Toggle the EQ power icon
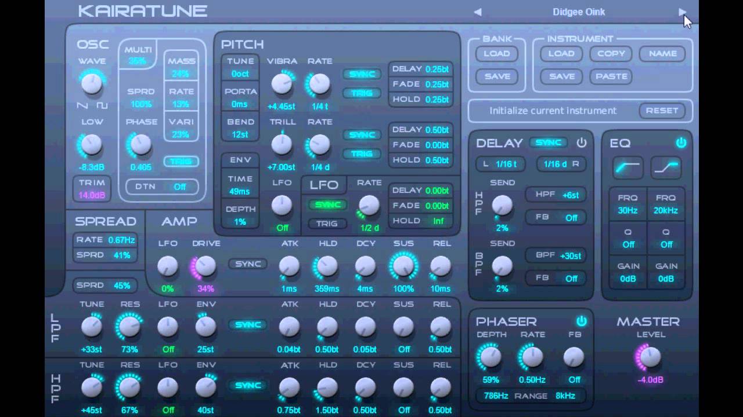Image resolution: width=743 pixels, height=417 pixels. [681, 142]
